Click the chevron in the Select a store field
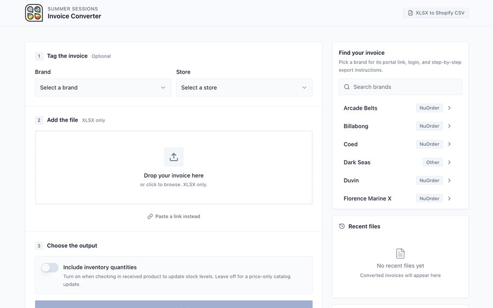493x308 pixels. click(x=304, y=88)
